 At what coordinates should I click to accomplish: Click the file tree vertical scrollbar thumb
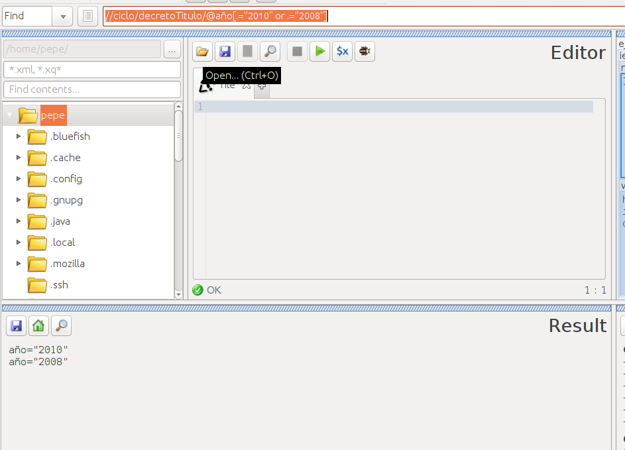(178, 136)
